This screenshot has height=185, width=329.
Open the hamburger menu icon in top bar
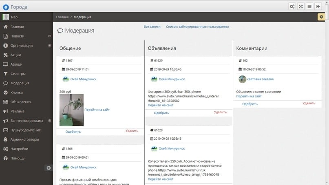coord(309,7)
